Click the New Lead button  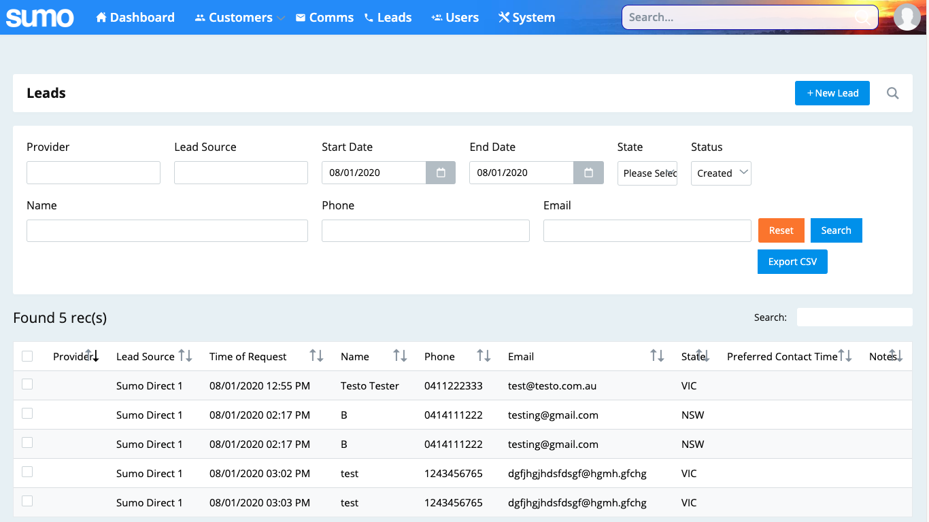pyautogui.click(x=832, y=93)
